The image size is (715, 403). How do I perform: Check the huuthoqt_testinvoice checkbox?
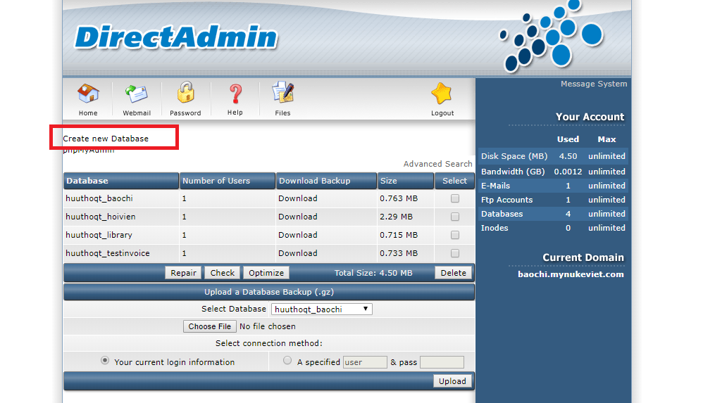[455, 253]
